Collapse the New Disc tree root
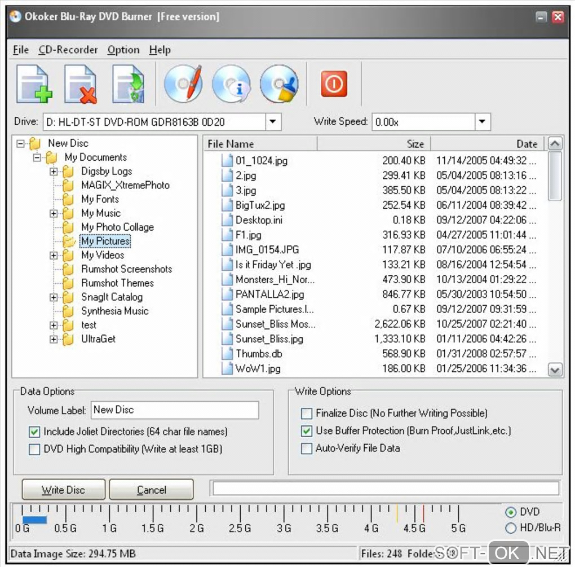The width and height of the screenshot is (575, 567). pyautogui.click(x=20, y=143)
